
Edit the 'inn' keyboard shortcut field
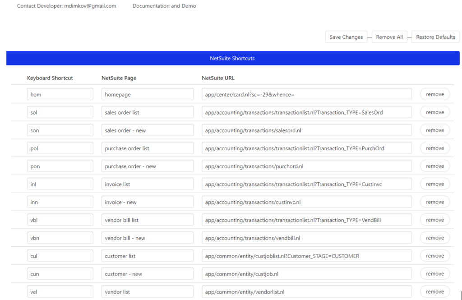click(60, 202)
